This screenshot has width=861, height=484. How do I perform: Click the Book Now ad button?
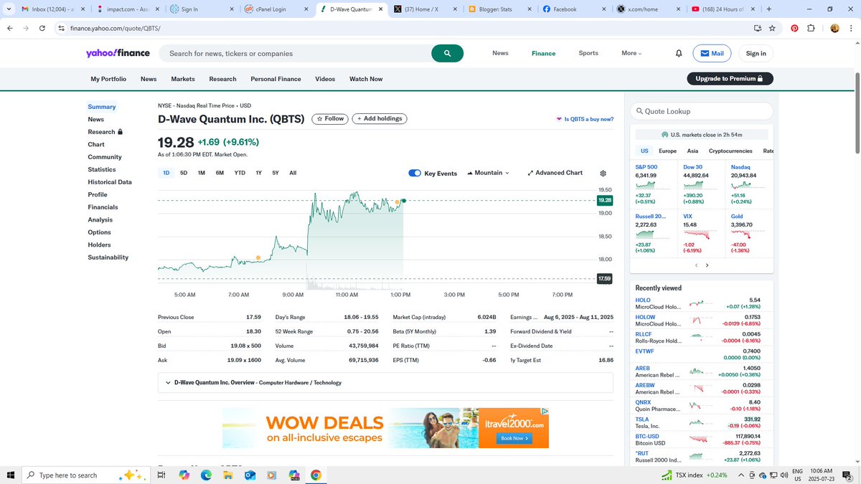(x=514, y=438)
